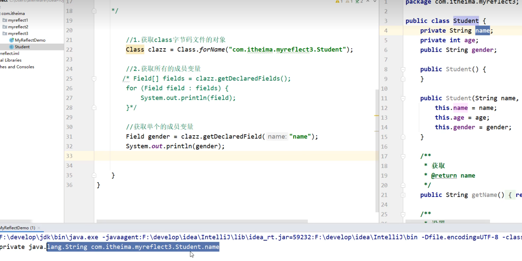The height and width of the screenshot is (261, 522).
Task: Expand the folded getName method at line 21
Action: tap(403, 195)
